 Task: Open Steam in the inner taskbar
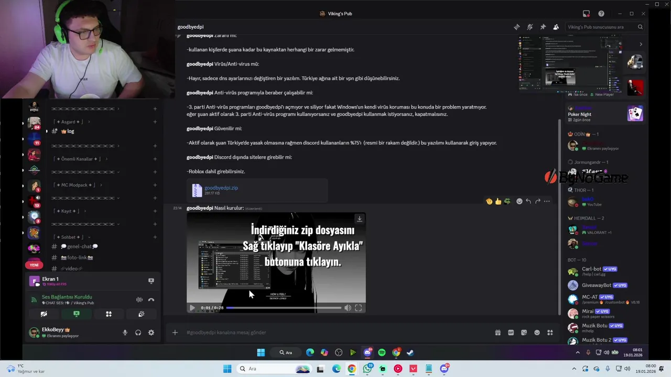(410, 352)
